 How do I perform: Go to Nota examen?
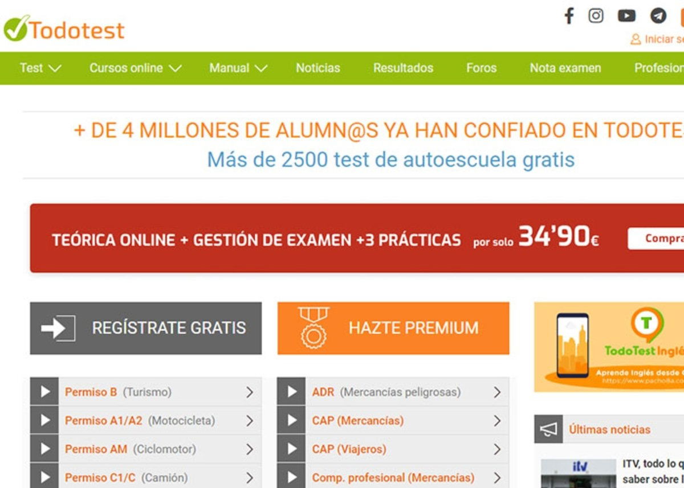(565, 68)
